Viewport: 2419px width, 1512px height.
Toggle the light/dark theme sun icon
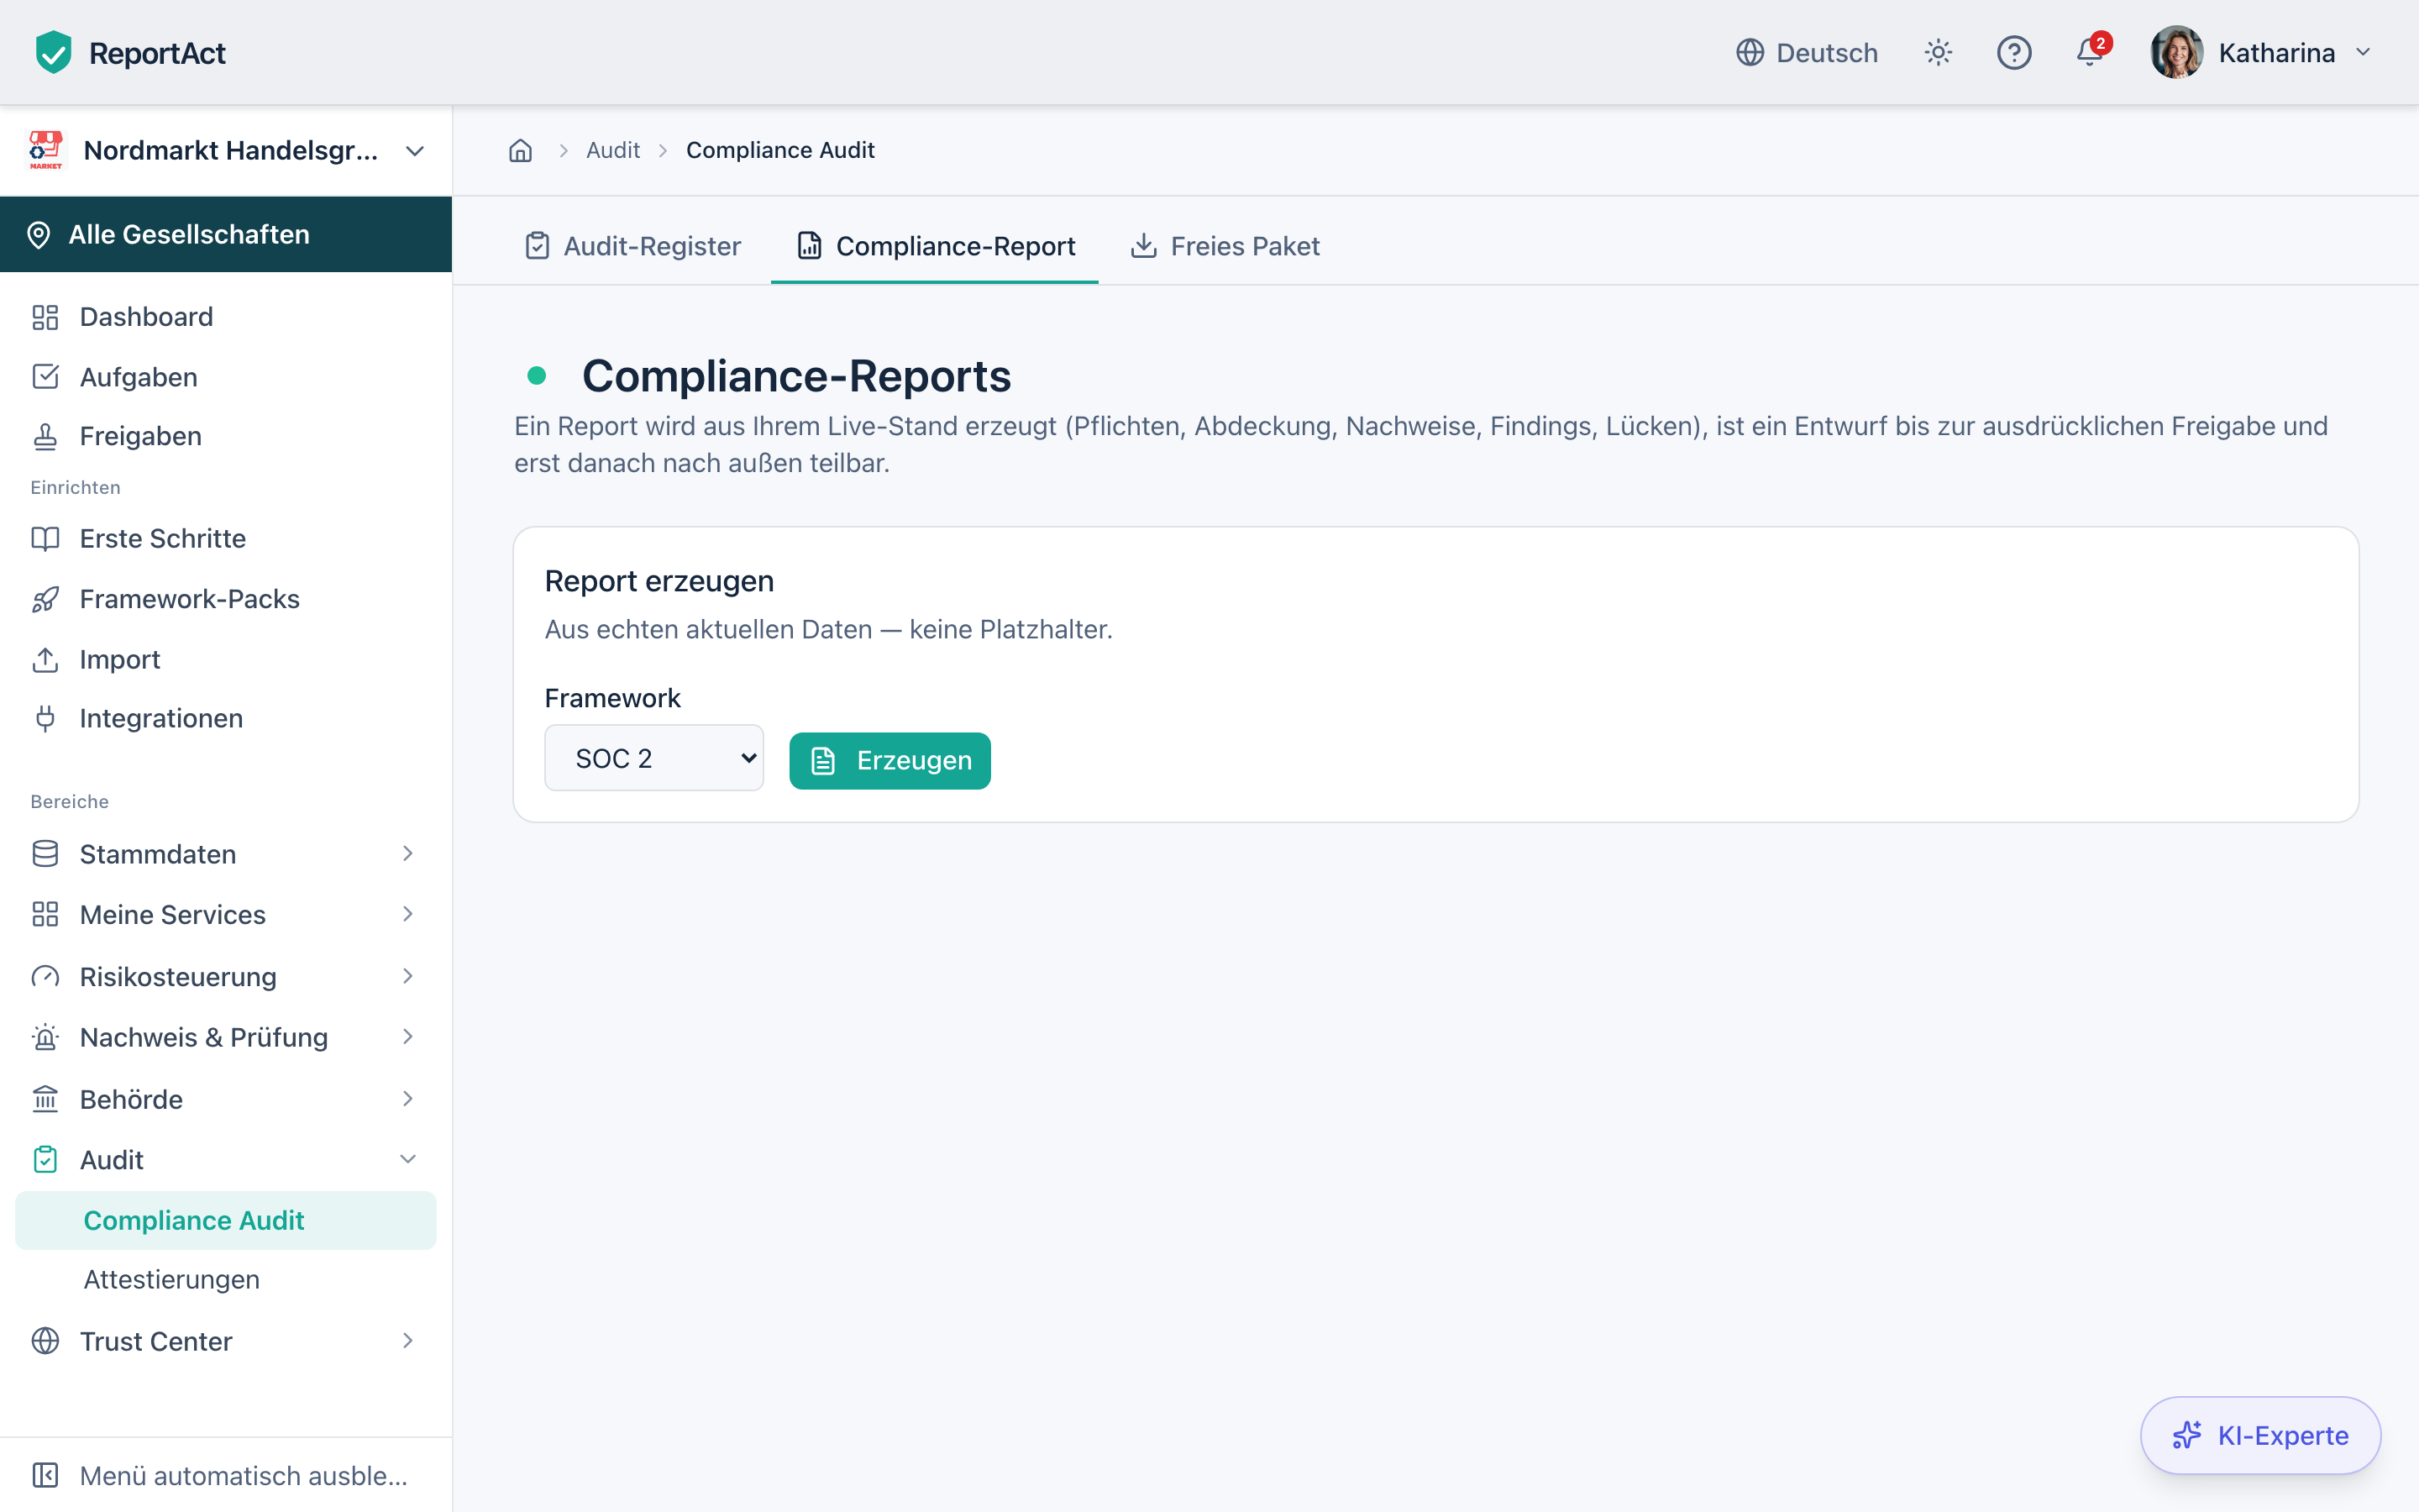pyautogui.click(x=1939, y=52)
